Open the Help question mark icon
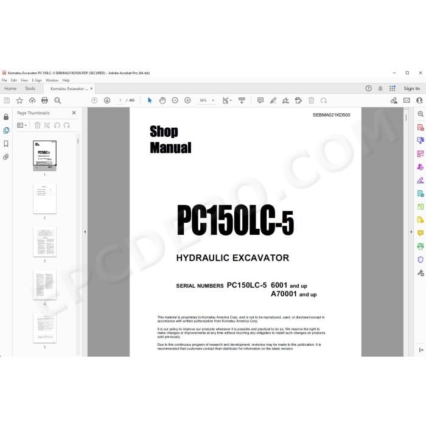The height and width of the screenshot is (426, 426). [x=368, y=88]
